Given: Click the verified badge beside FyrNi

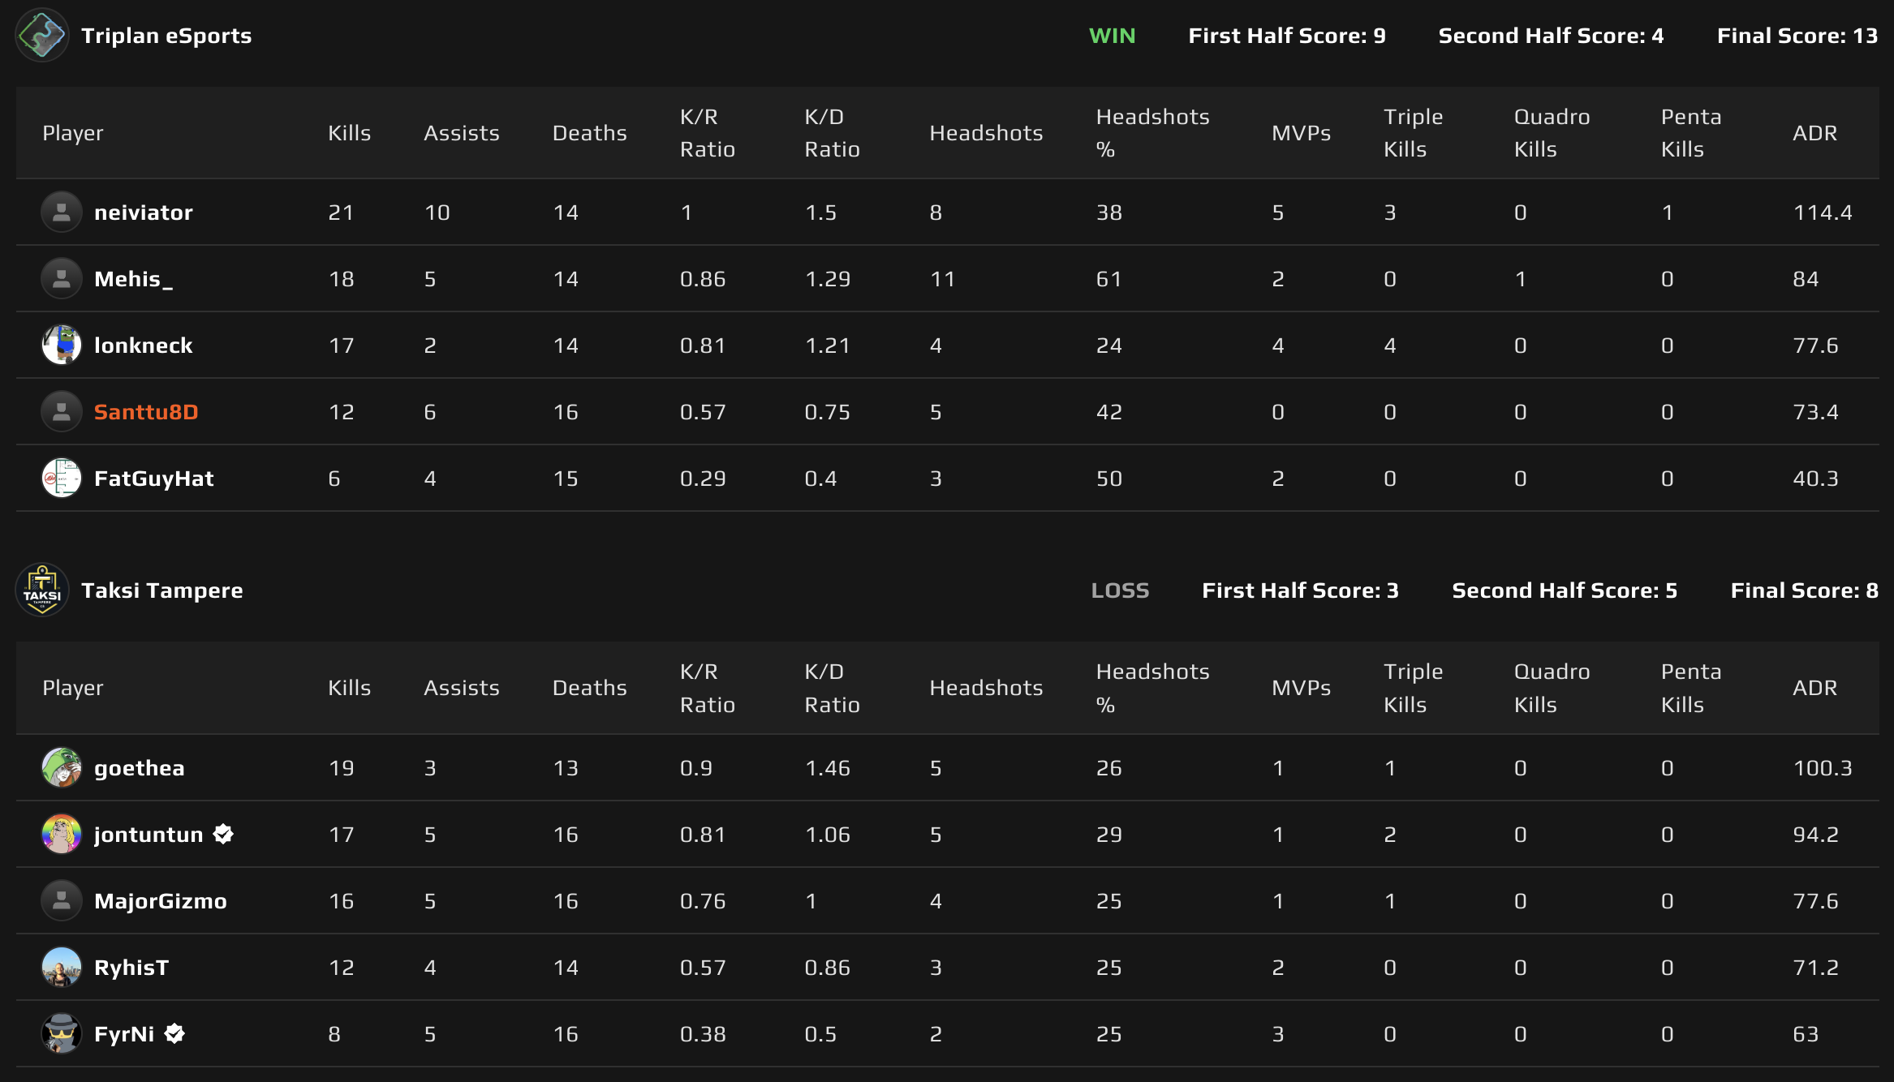Looking at the screenshot, I should [x=173, y=1033].
